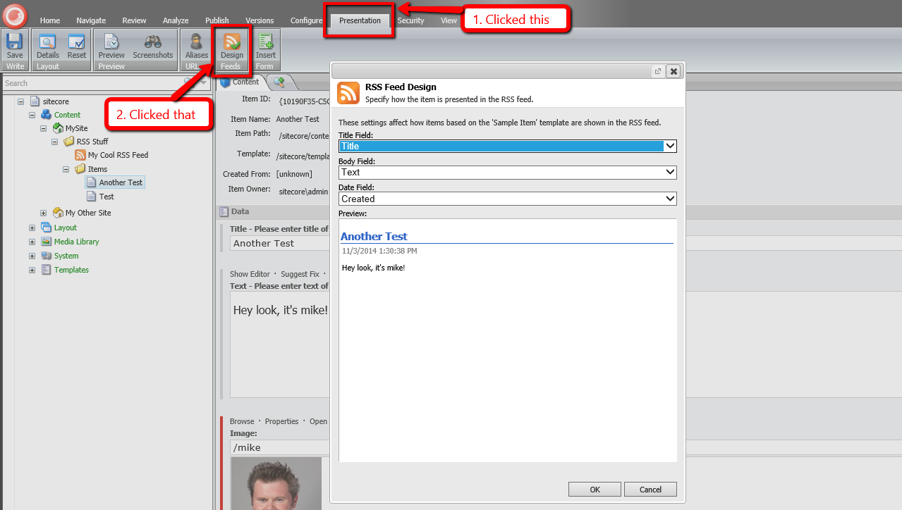Open the Date Field dropdown
The height and width of the screenshot is (510, 902).
pos(670,199)
